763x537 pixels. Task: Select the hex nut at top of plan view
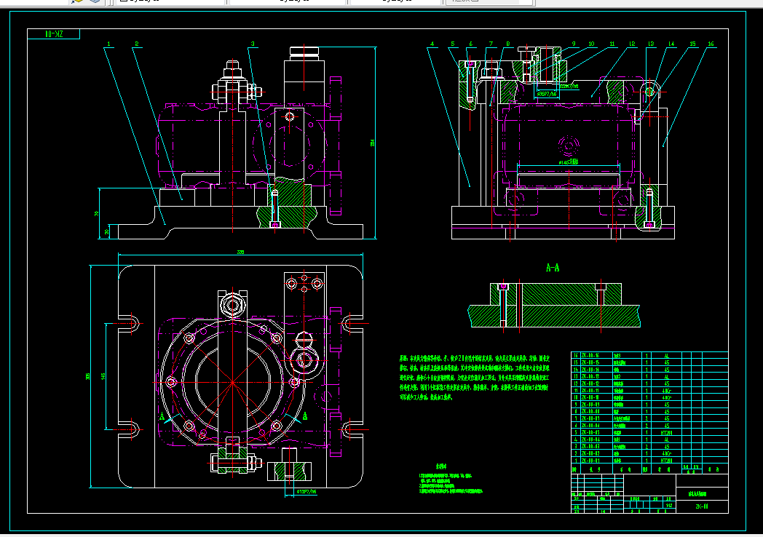(232, 306)
